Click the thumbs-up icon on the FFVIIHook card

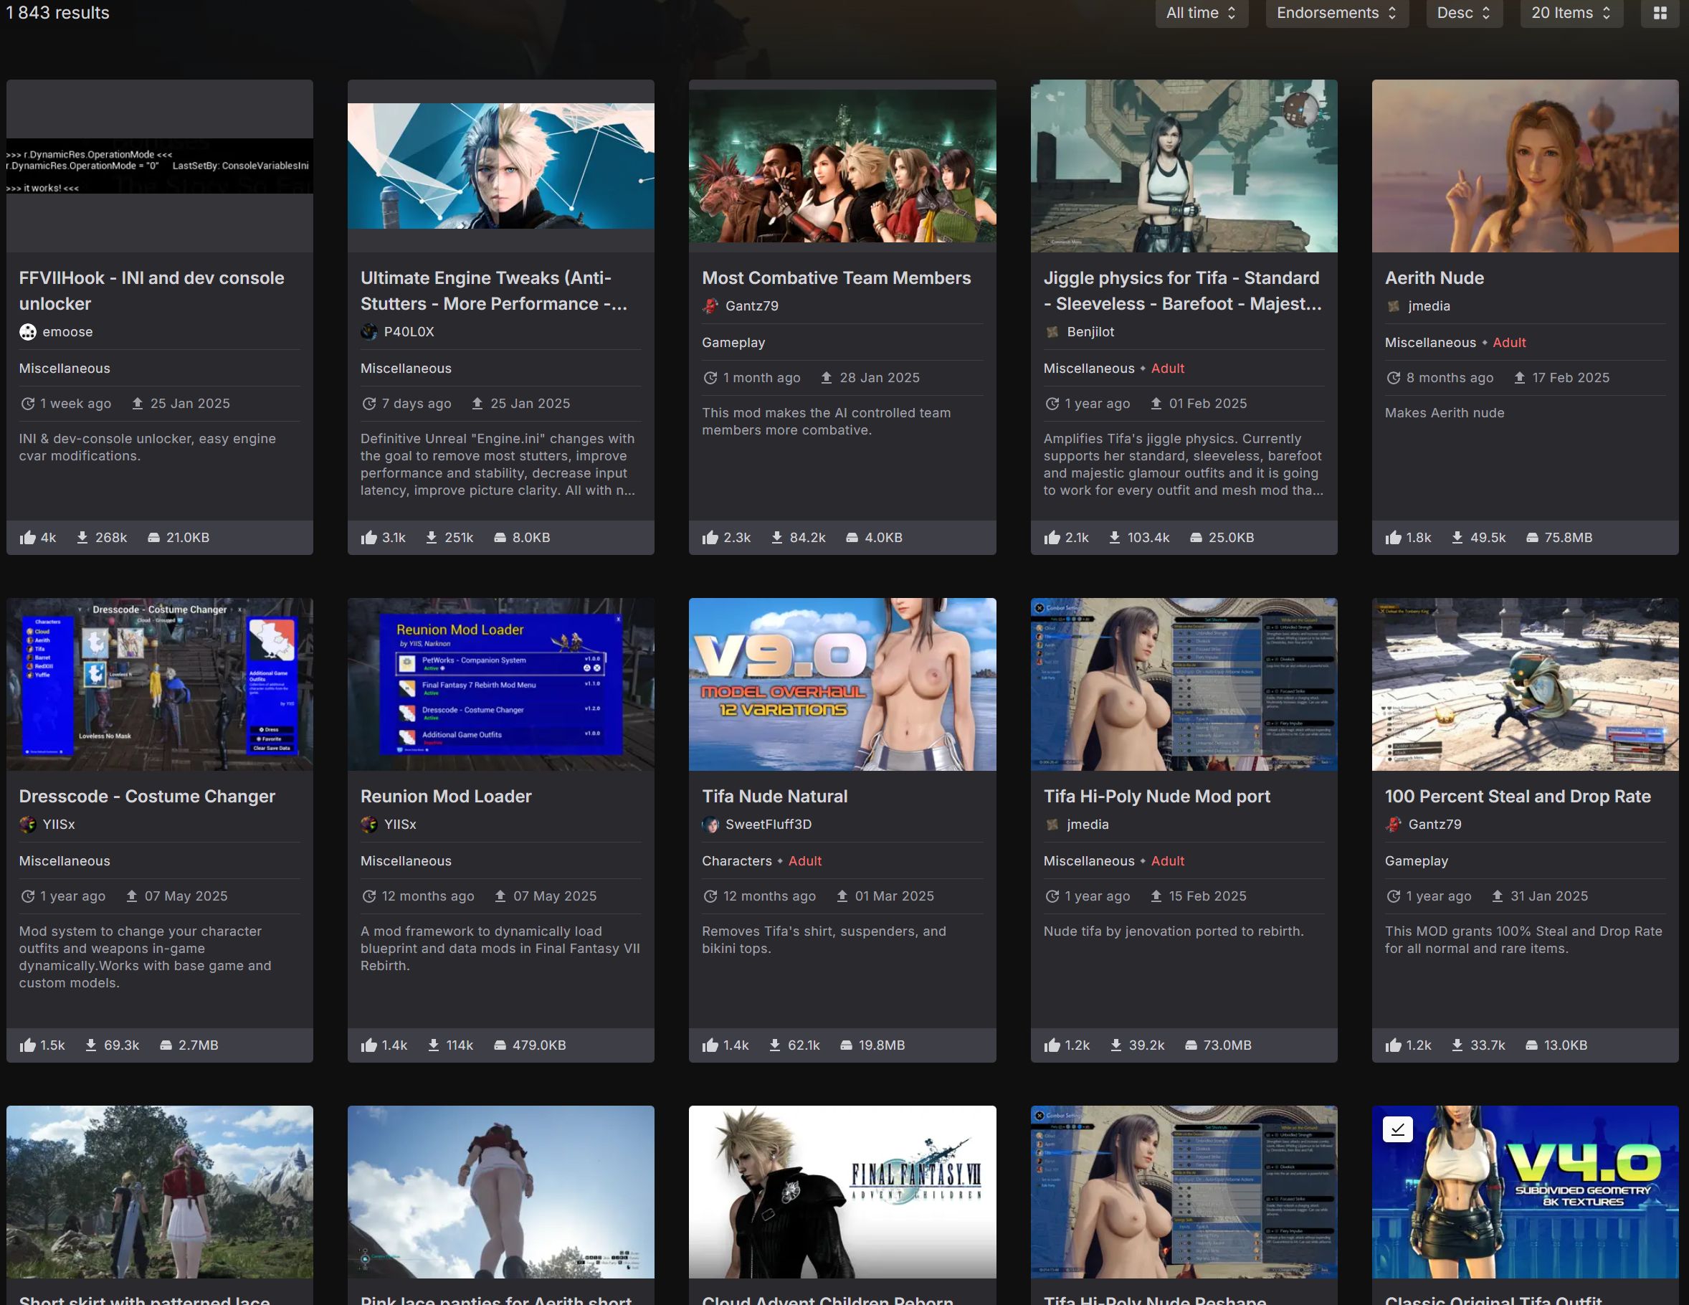point(28,538)
